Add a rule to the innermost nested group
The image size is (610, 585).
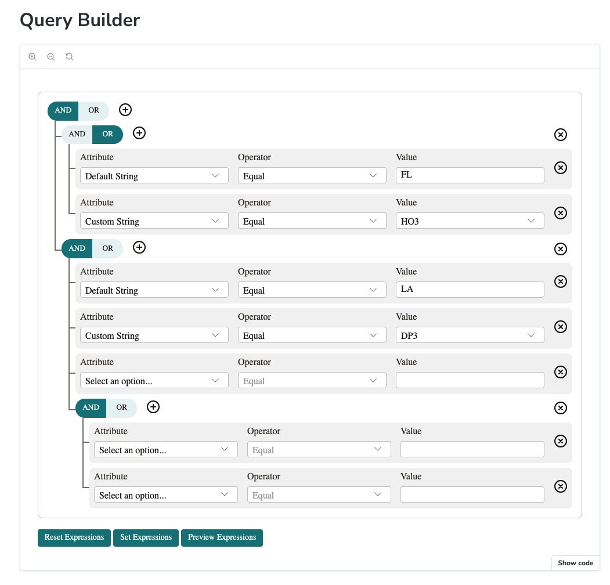tap(153, 407)
